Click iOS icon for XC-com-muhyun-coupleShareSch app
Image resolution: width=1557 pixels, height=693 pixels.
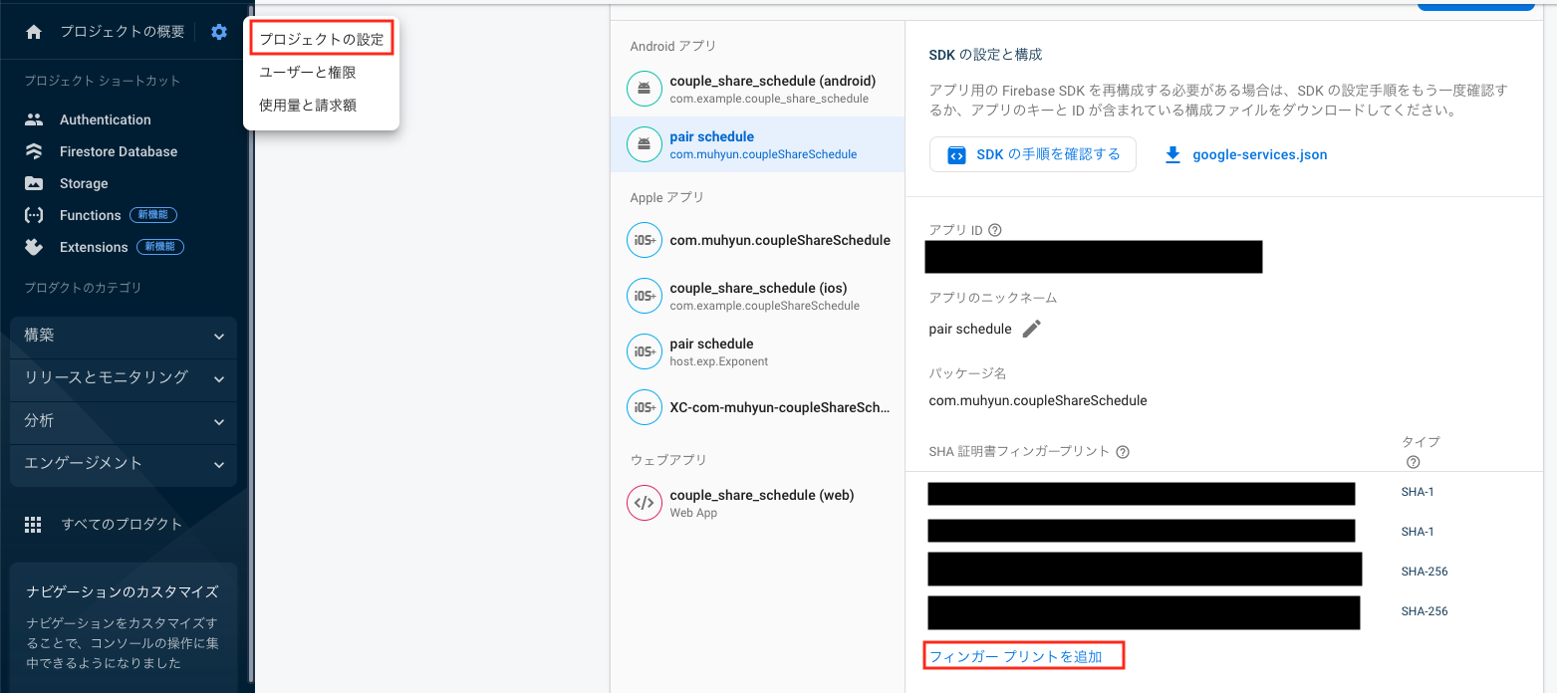[x=645, y=407]
